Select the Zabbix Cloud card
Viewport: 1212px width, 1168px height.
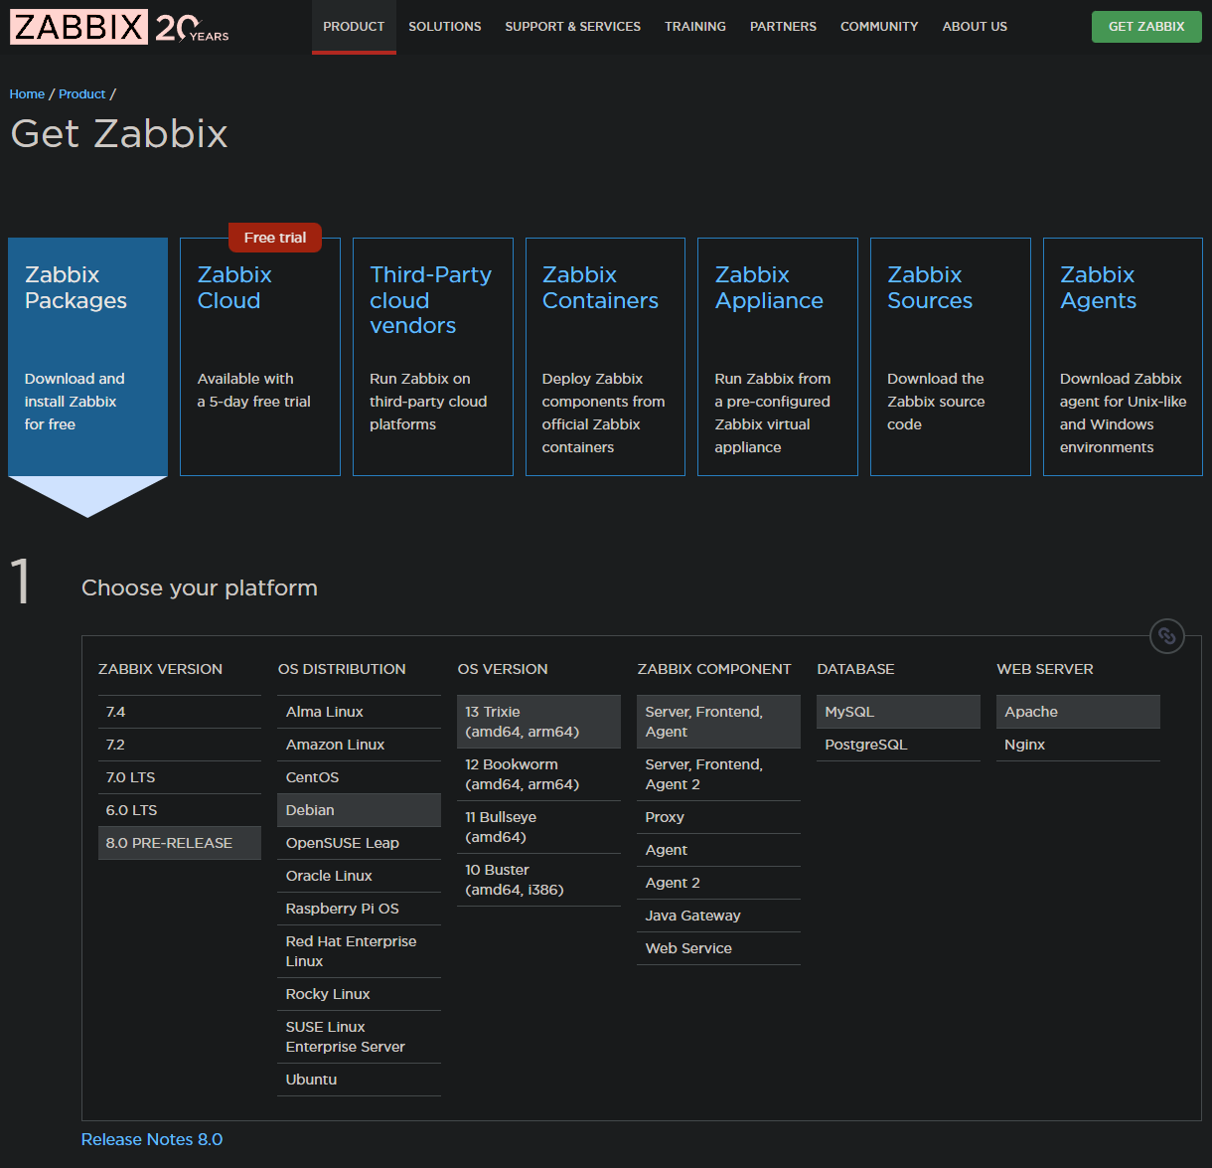pyautogui.click(x=259, y=356)
